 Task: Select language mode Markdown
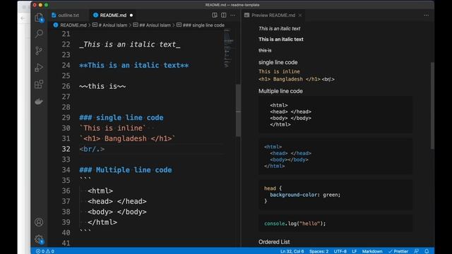(x=372, y=251)
